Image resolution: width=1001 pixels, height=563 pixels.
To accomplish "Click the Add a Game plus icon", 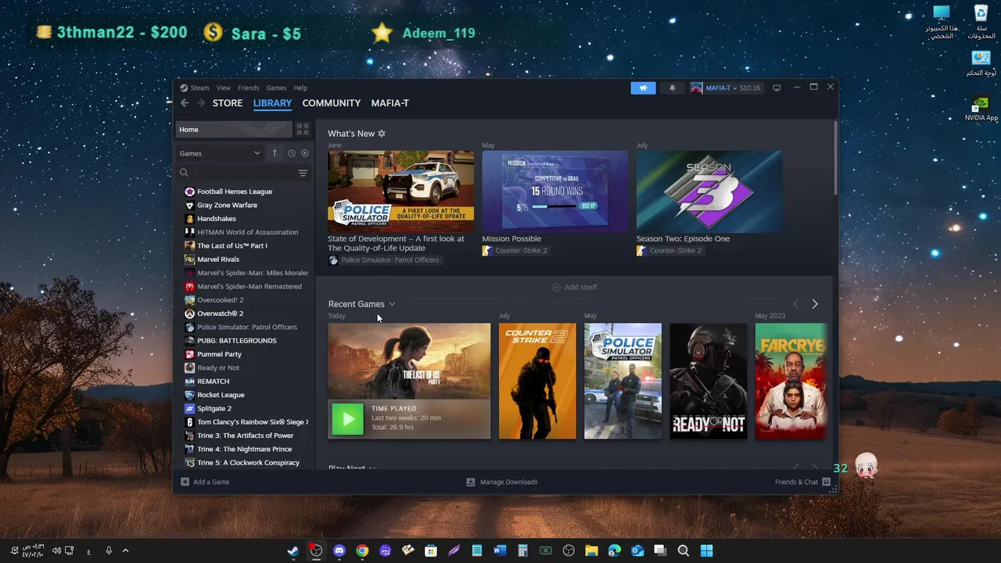I will point(185,482).
